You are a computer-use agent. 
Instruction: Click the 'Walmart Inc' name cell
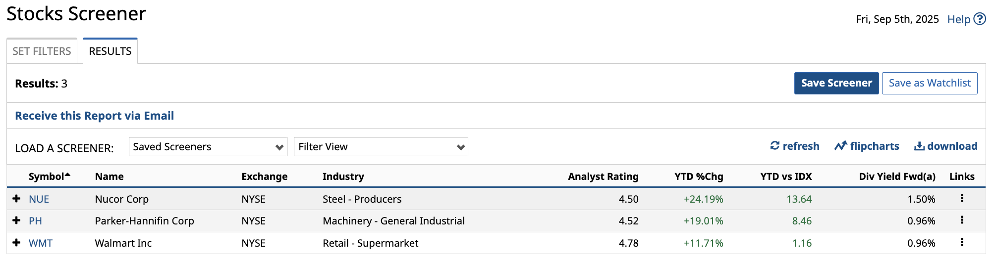[123, 243]
